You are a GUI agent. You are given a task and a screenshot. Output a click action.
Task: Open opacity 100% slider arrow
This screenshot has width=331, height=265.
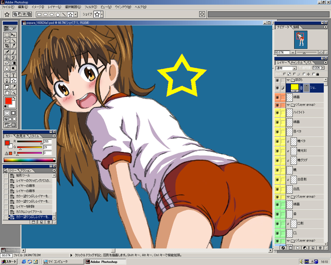point(323,68)
